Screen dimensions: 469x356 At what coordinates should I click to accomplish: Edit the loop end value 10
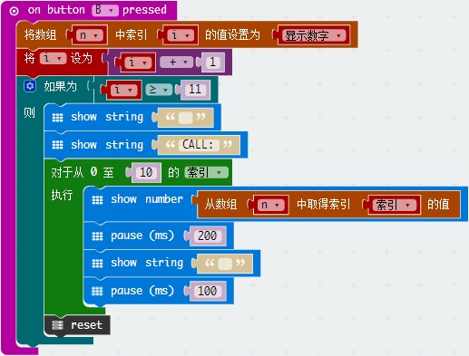tap(146, 172)
